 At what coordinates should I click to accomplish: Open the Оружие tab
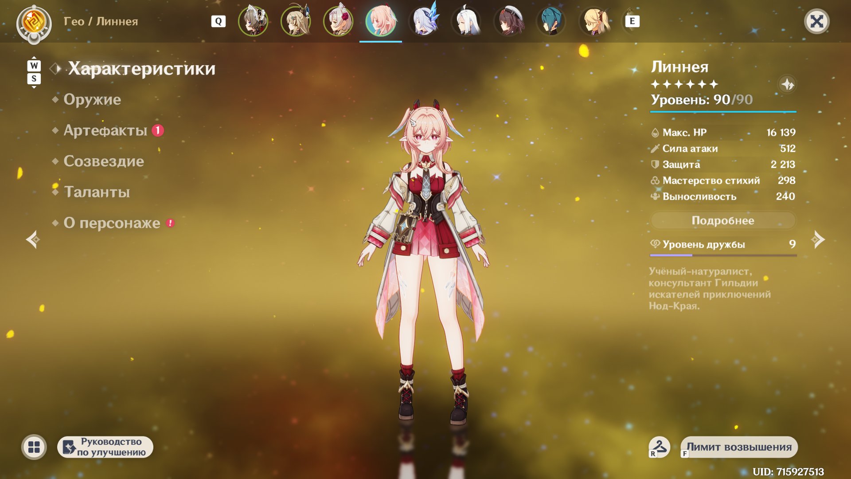(92, 99)
